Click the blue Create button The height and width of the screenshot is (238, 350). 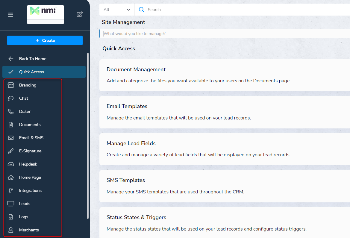(x=45, y=40)
